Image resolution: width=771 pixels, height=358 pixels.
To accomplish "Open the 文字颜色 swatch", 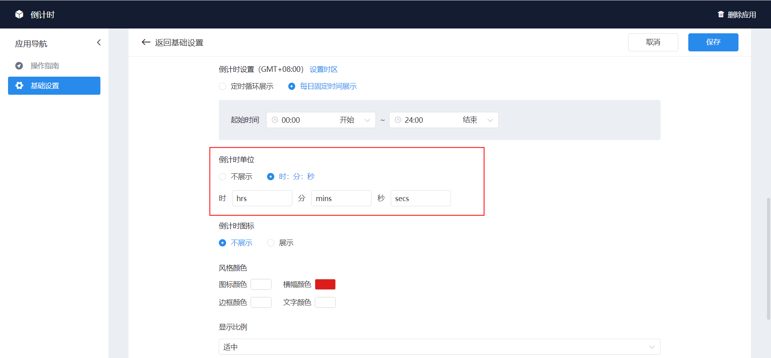I will point(325,302).
